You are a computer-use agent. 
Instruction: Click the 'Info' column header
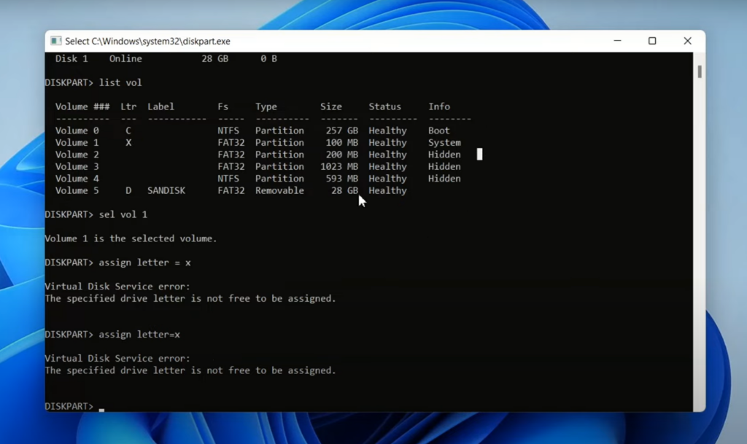point(438,106)
